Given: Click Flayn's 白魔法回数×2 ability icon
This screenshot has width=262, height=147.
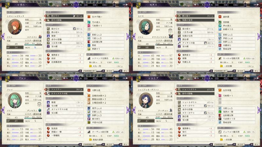Looking at the screenshot, I should (x=89, y=103).
